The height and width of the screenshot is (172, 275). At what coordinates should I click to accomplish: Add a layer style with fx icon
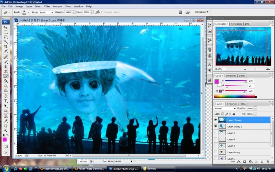(x=238, y=161)
